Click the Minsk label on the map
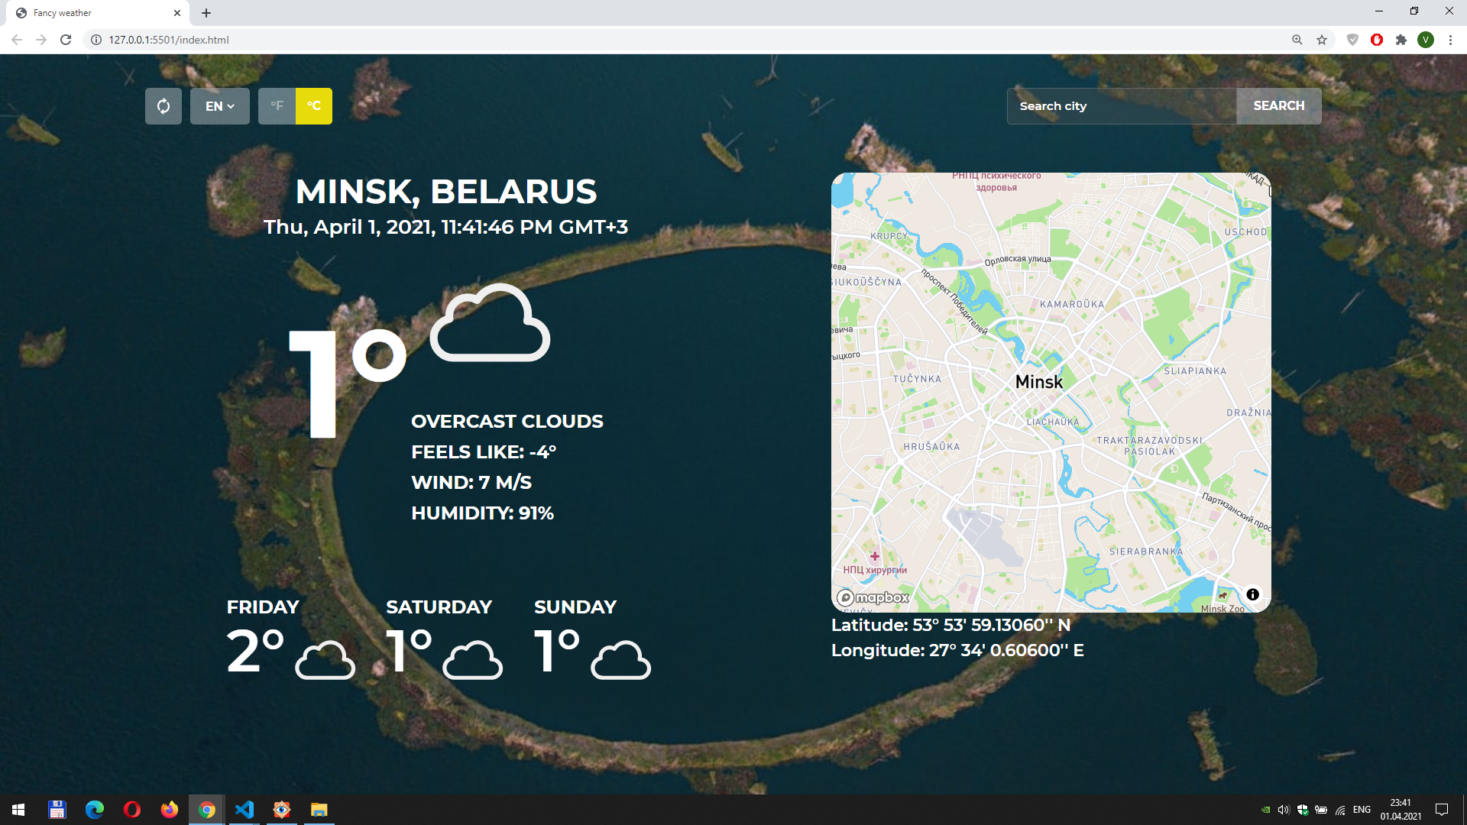 coord(1039,382)
